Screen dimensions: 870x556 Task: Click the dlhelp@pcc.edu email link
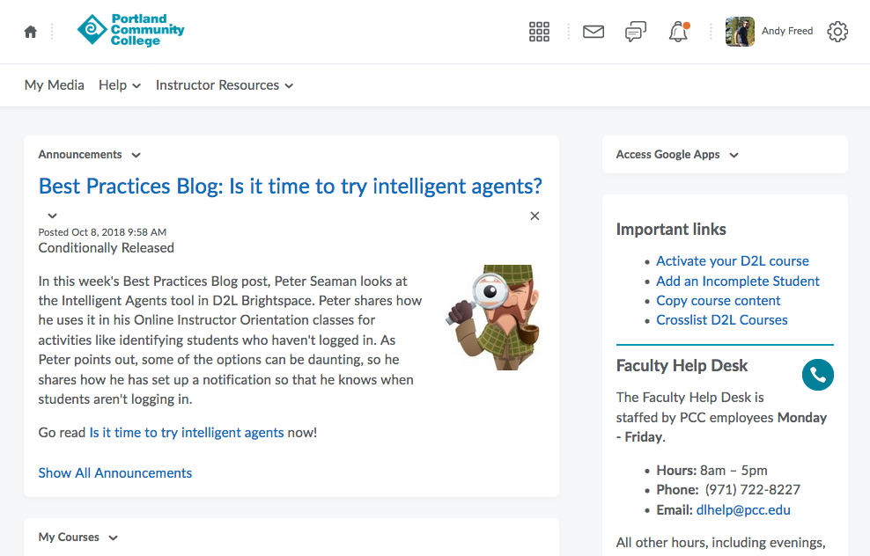point(743,509)
